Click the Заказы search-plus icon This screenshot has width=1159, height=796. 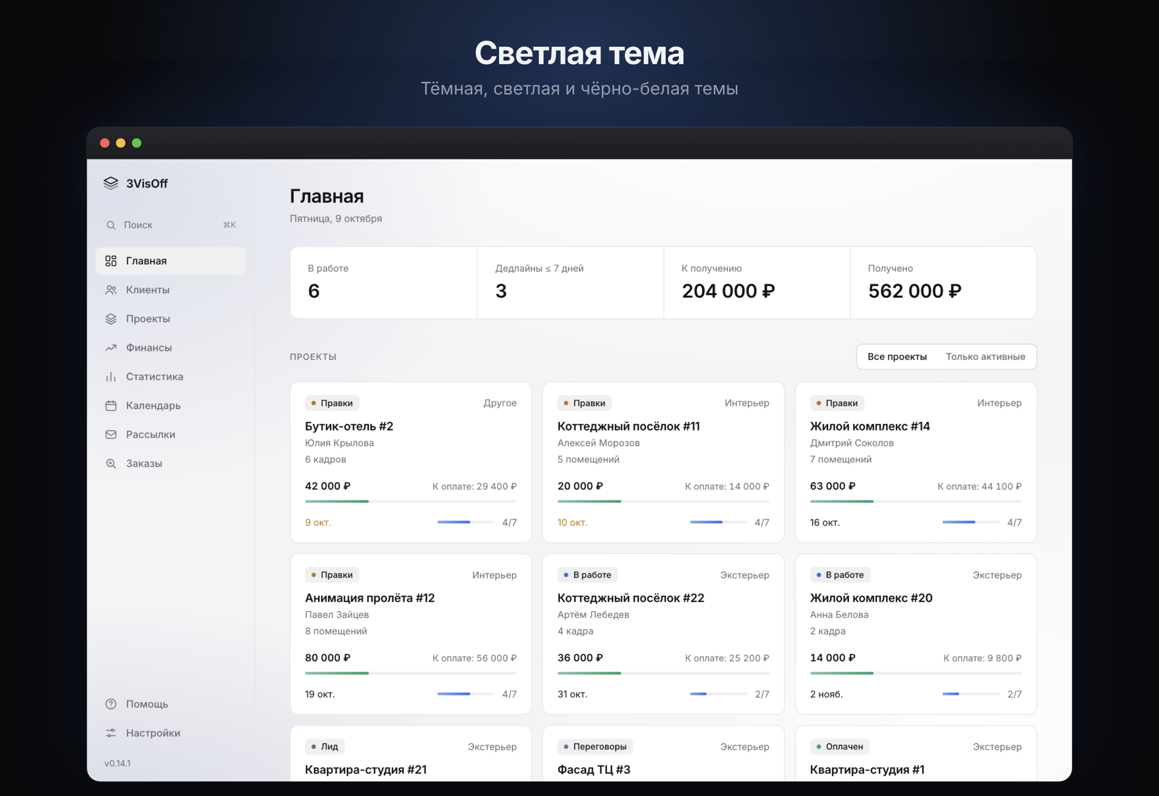111,464
